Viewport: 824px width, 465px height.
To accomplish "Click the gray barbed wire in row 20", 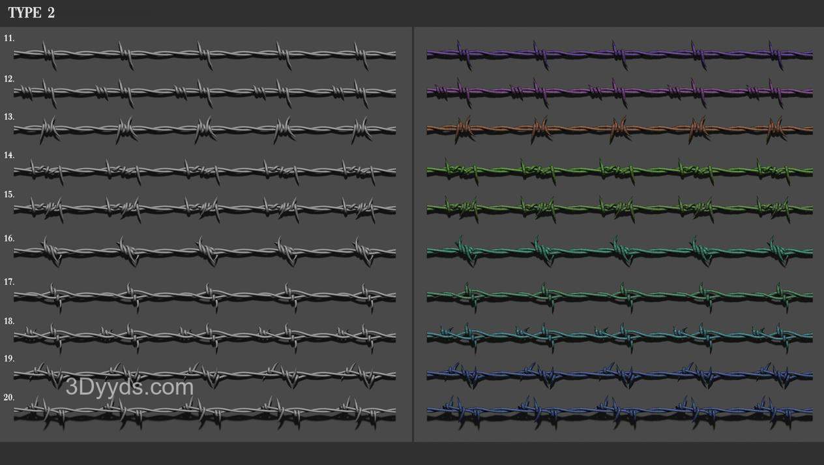I will (205, 412).
